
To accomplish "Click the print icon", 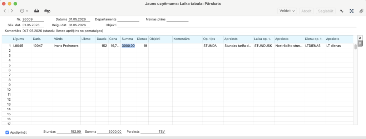I will 37,11.
